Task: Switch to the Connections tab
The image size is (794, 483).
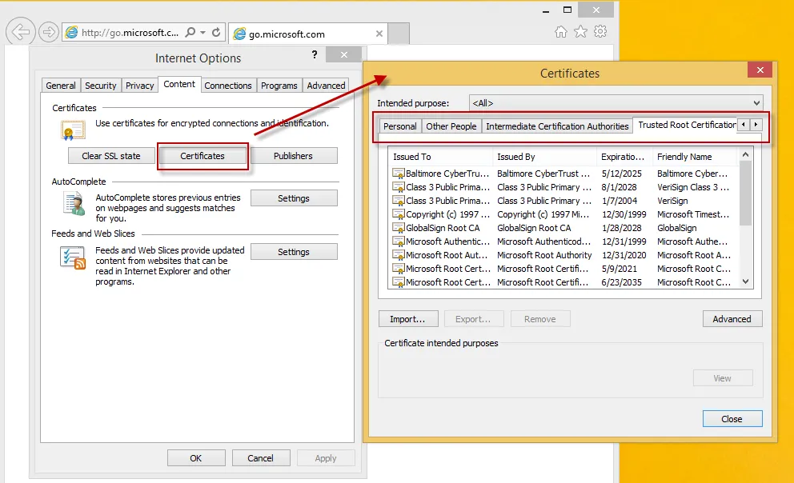Action: [x=228, y=86]
